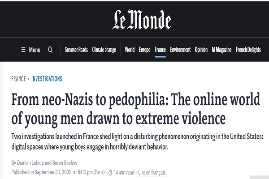Open the hamburger Menu icon
269x179 pixels.
pos(23,50)
